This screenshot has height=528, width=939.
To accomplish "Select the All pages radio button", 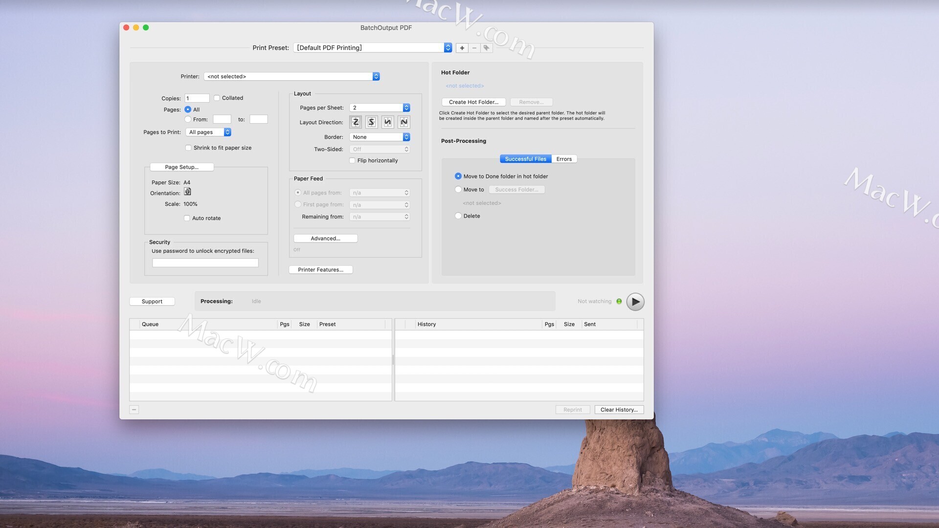I will 188,110.
